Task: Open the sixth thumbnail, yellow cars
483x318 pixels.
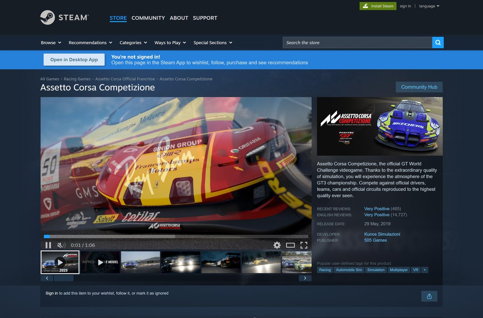Action: 261,262
